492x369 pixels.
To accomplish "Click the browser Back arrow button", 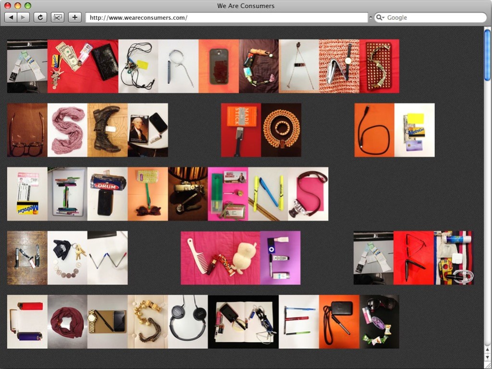I will [11, 17].
